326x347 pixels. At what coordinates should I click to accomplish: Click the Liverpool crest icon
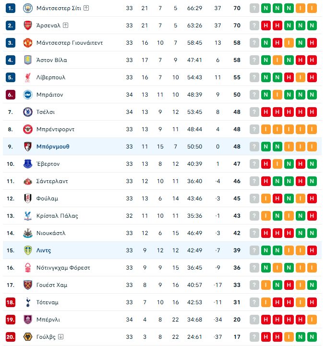pyautogui.click(x=27, y=77)
